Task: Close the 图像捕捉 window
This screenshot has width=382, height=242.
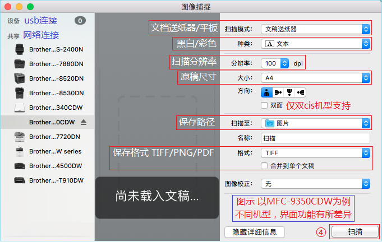Action: (8, 7)
